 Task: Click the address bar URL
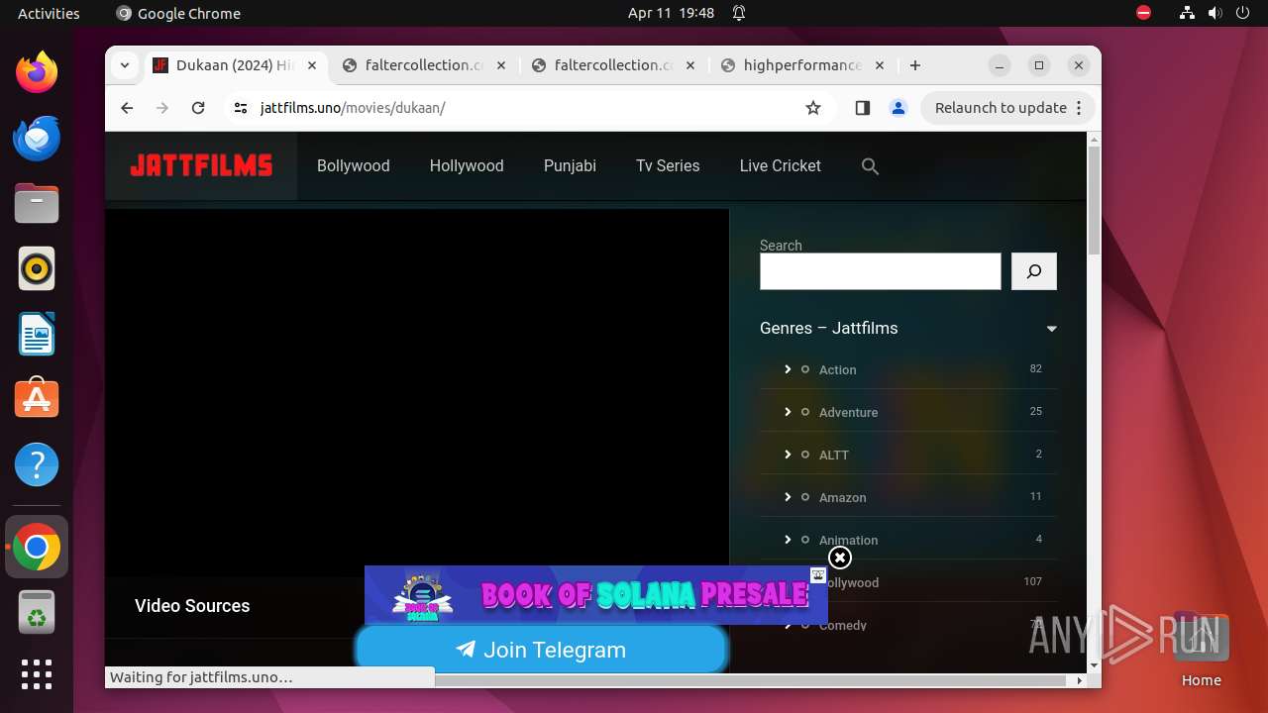click(353, 108)
